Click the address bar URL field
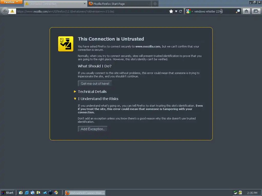Viewport: 262px width, 196px height. pos(92,11)
